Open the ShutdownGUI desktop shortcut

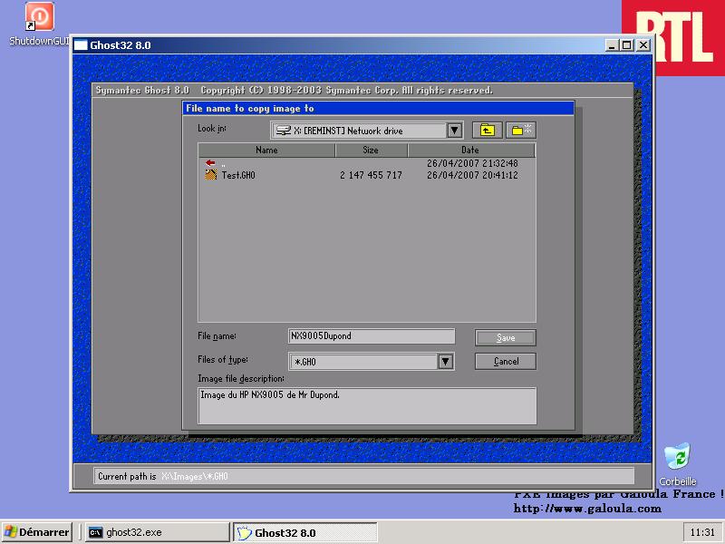(x=39, y=18)
